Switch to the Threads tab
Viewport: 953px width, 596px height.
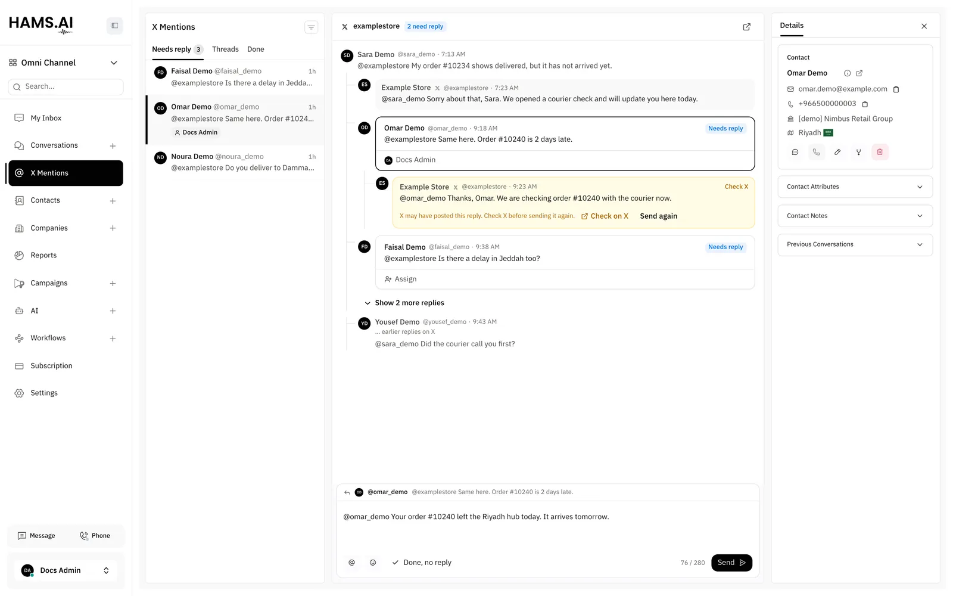point(225,49)
